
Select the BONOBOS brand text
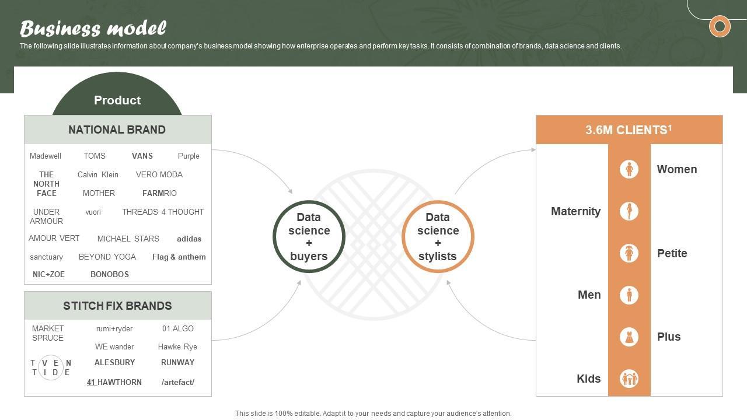[x=110, y=274]
